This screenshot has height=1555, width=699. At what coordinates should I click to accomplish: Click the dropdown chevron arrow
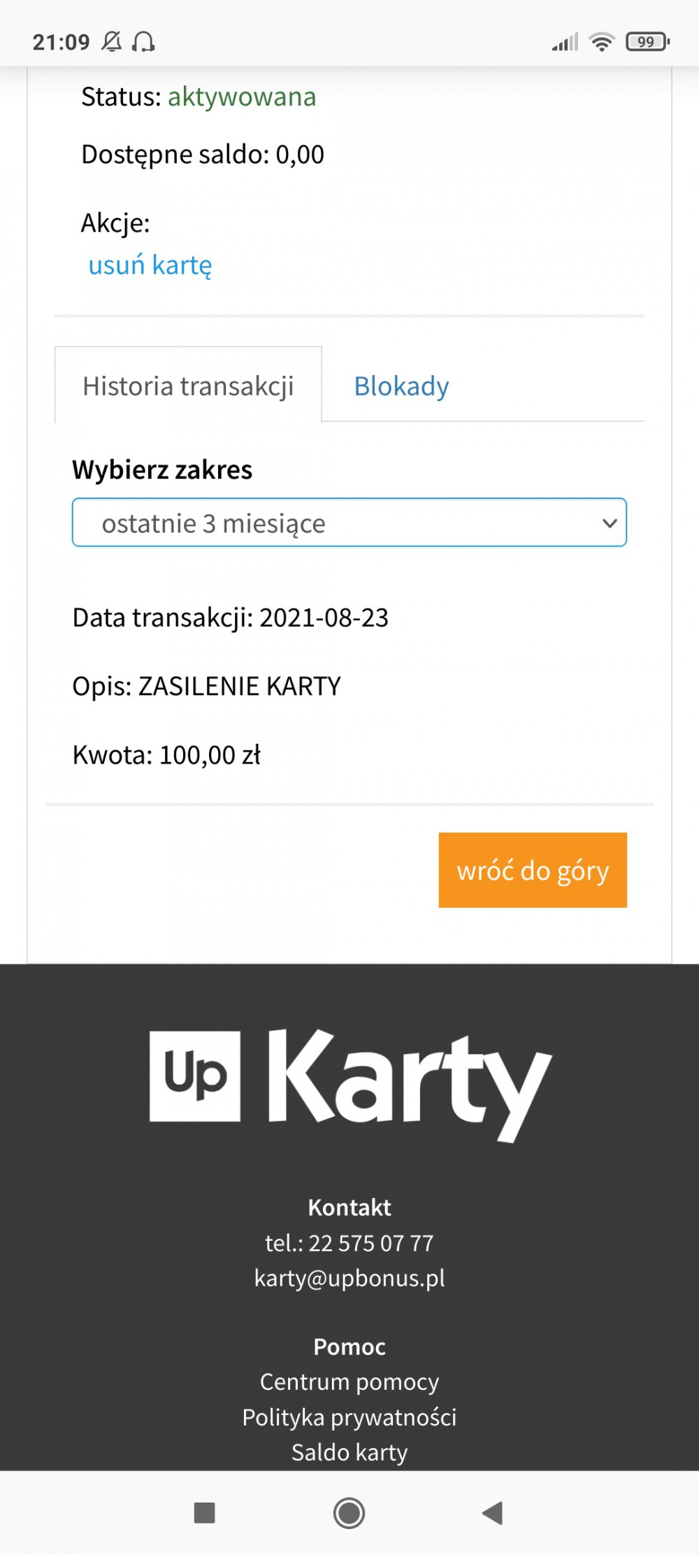point(610,523)
